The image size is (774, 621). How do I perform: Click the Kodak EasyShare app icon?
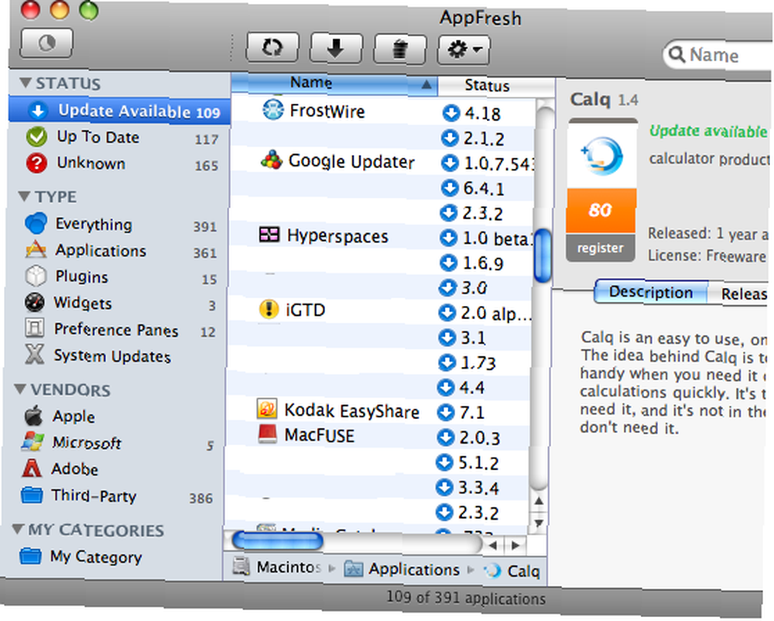(x=267, y=409)
